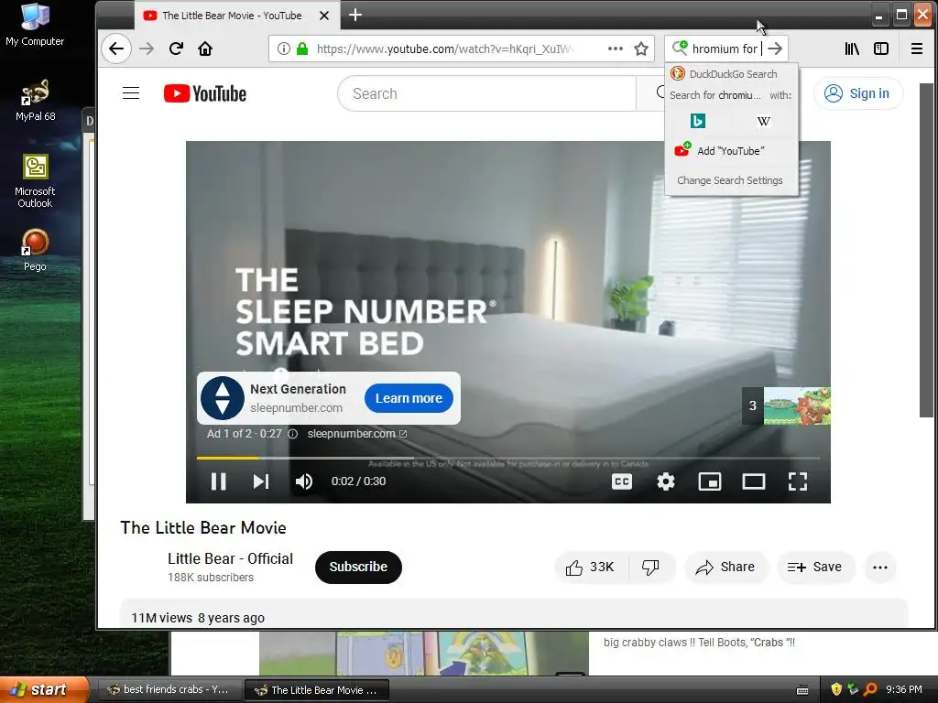Open Pego desktop shortcut
Screen dimensions: 938x703
(x=35, y=250)
